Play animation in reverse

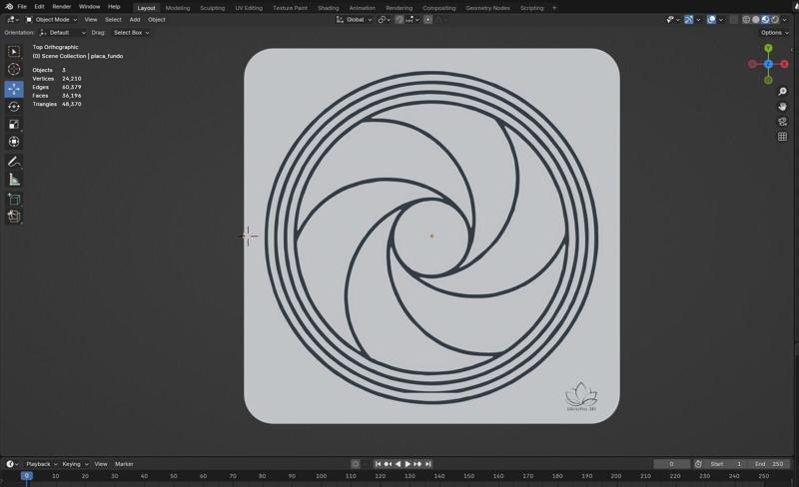coord(398,464)
